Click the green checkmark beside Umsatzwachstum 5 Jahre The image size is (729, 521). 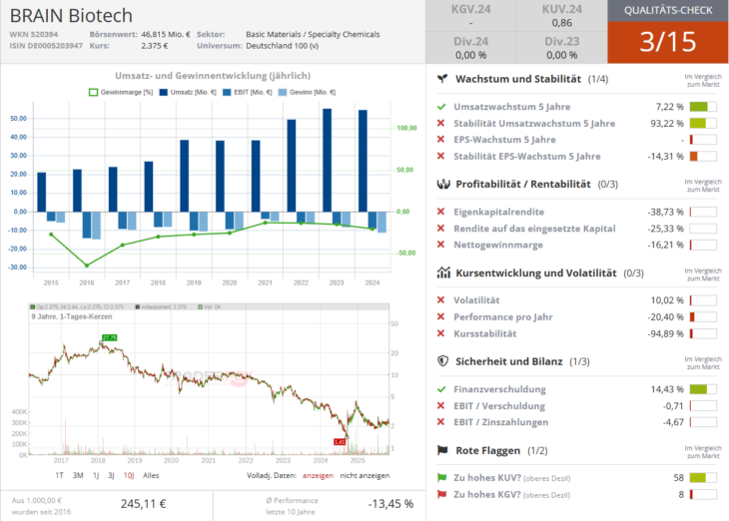(441, 107)
